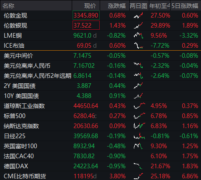Click the LME铜 price 9621.0
Image resolution: width=201 pixels, height=180 pixels.
point(82,36)
